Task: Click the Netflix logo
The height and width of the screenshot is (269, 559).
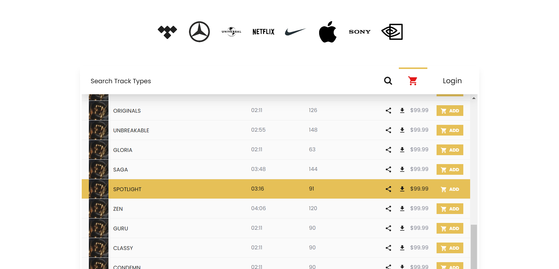Action: coord(263,32)
